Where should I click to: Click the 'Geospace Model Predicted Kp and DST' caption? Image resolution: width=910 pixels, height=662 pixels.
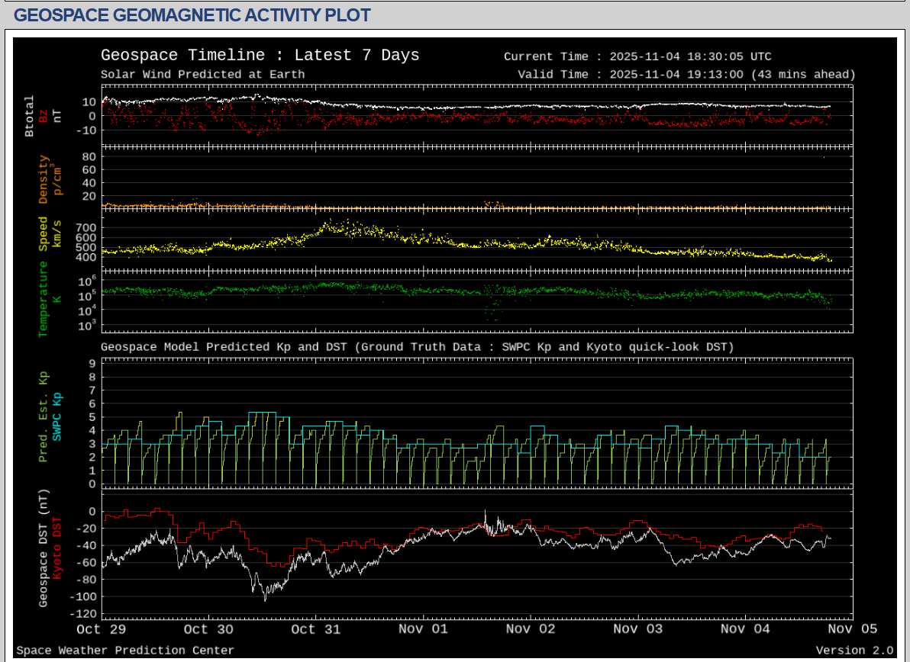coord(417,347)
